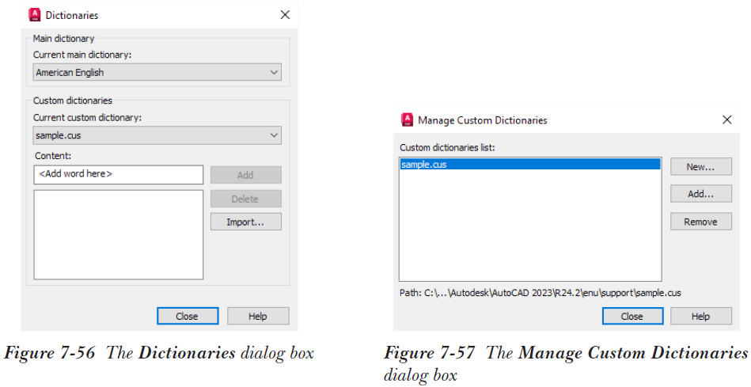
Task: Open the Current custom dictionary dropdown
Action: click(x=157, y=135)
